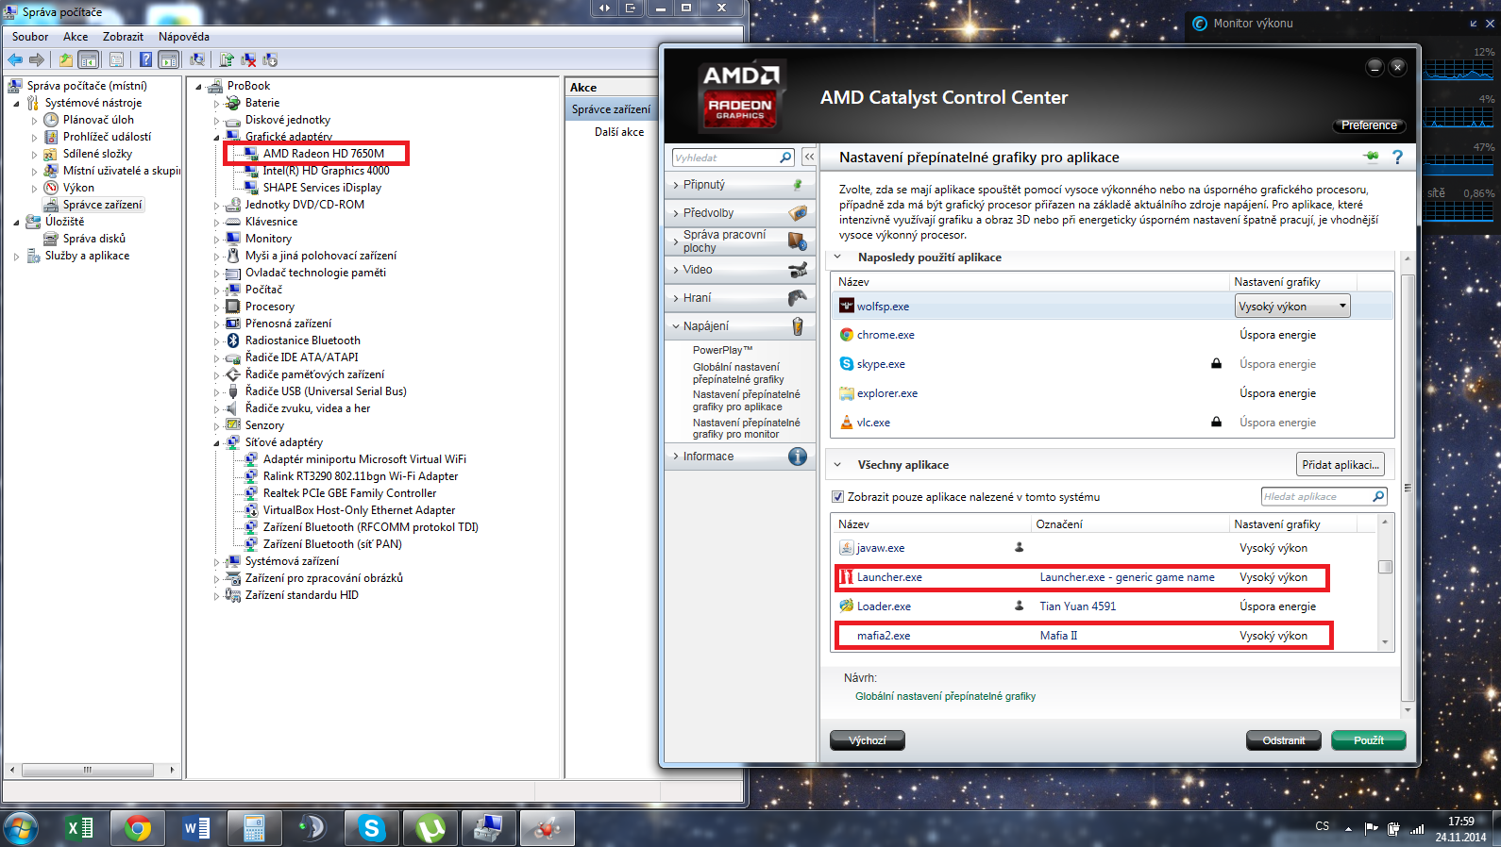The image size is (1501, 847).
Task: Open the blue question mark help toolbar icon
Action: click(x=145, y=59)
